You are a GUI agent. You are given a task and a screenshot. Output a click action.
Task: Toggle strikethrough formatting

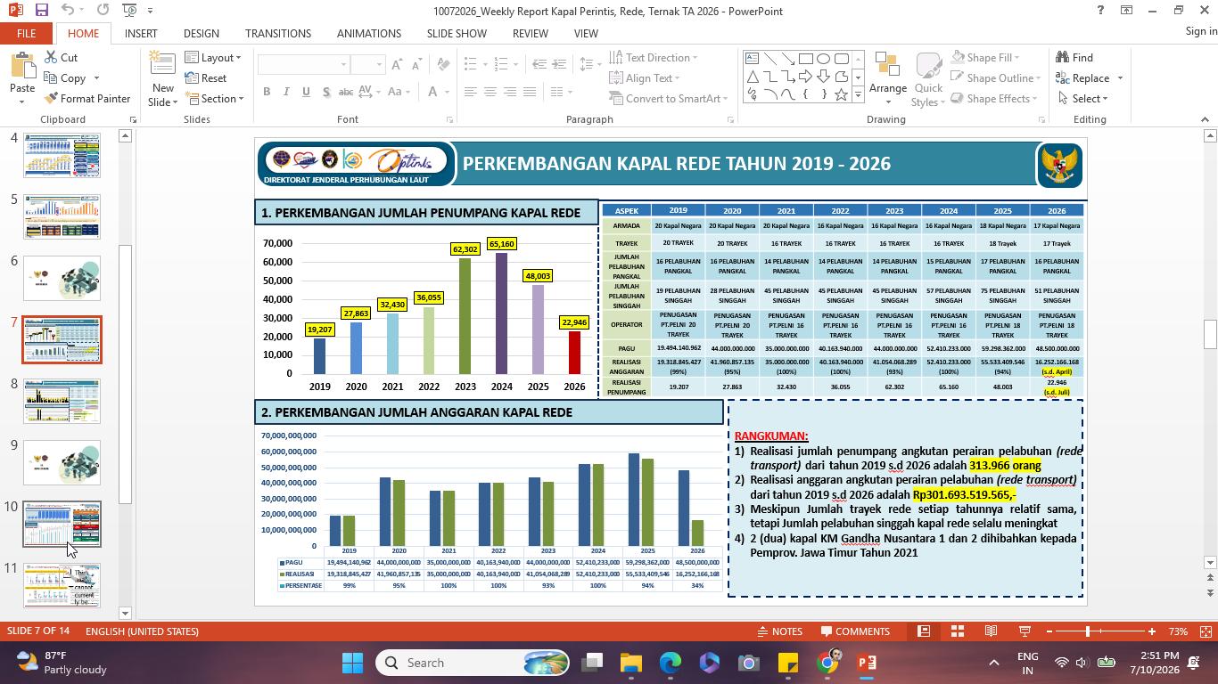(x=347, y=92)
